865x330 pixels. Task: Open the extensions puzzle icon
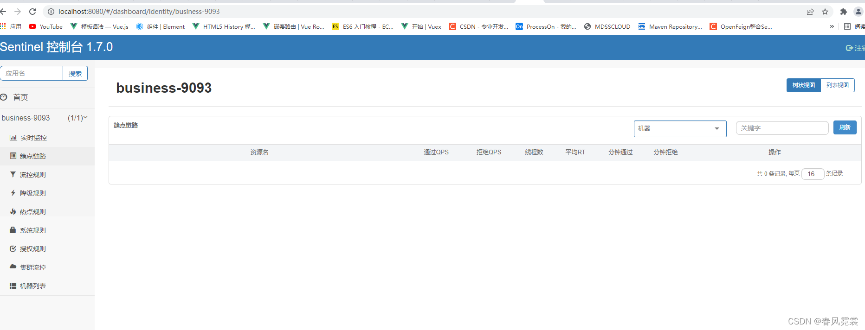point(844,12)
